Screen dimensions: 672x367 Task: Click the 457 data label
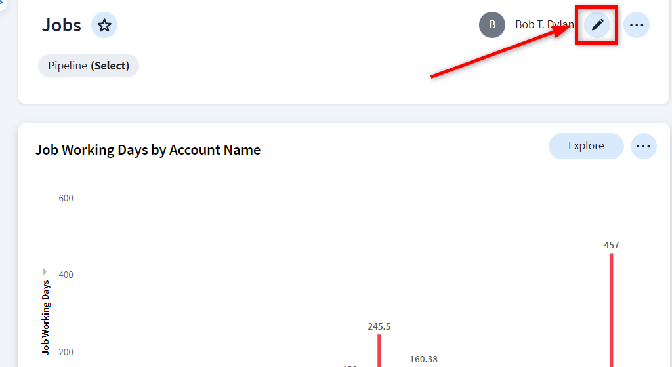click(x=612, y=245)
